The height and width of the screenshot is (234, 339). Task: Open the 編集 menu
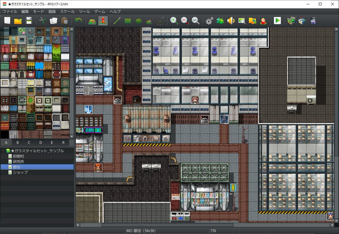point(25,12)
